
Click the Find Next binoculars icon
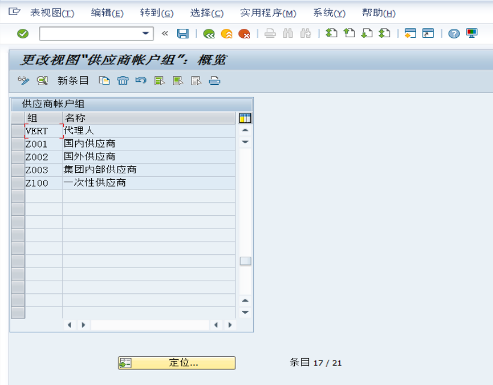click(305, 34)
